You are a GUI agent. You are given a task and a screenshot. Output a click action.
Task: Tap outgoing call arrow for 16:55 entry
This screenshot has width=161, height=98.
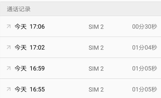pos(9,89)
